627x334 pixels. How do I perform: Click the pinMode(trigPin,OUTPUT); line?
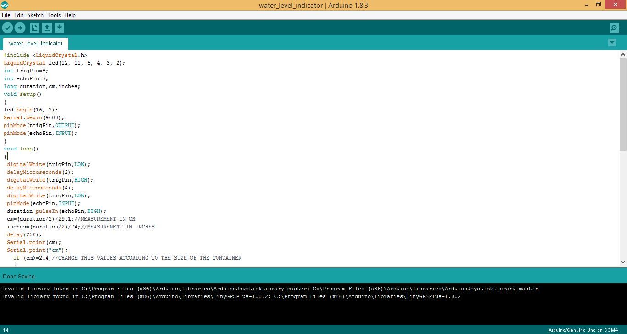click(x=42, y=125)
